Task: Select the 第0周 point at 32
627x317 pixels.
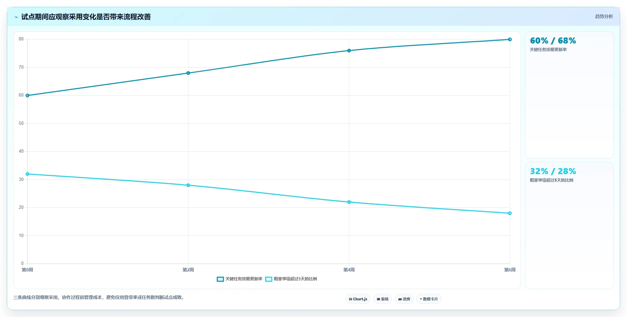Action: click(28, 174)
